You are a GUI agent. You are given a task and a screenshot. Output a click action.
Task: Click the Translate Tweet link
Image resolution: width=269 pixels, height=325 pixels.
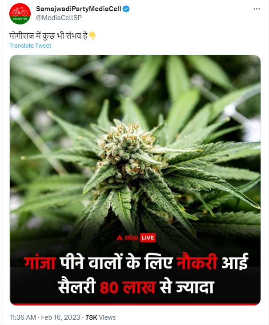coord(30,46)
